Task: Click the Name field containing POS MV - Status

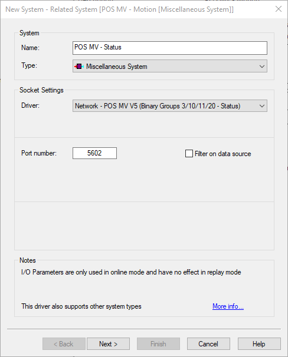Action: (170, 48)
